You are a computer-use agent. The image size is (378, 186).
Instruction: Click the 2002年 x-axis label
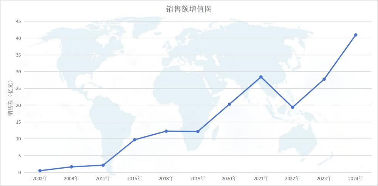40,178
